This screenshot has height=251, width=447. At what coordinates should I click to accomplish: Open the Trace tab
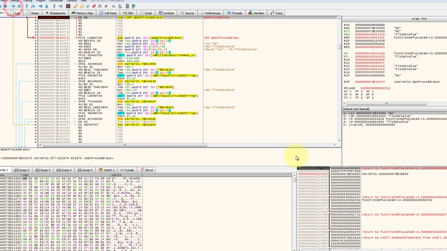coord(276,13)
